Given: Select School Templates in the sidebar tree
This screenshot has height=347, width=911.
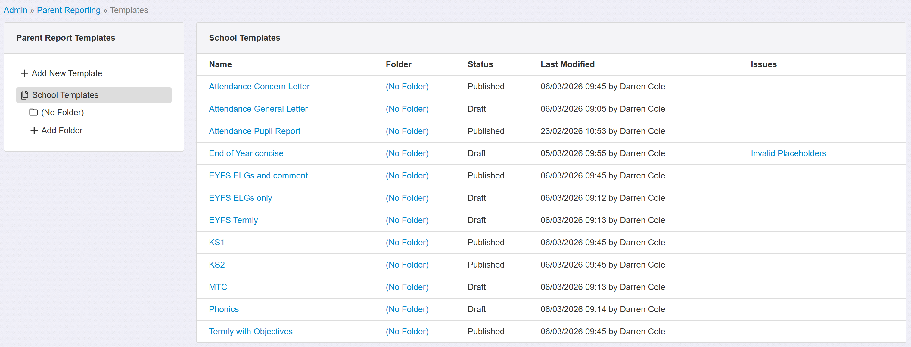Looking at the screenshot, I should pyautogui.click(x=65, y=95).
